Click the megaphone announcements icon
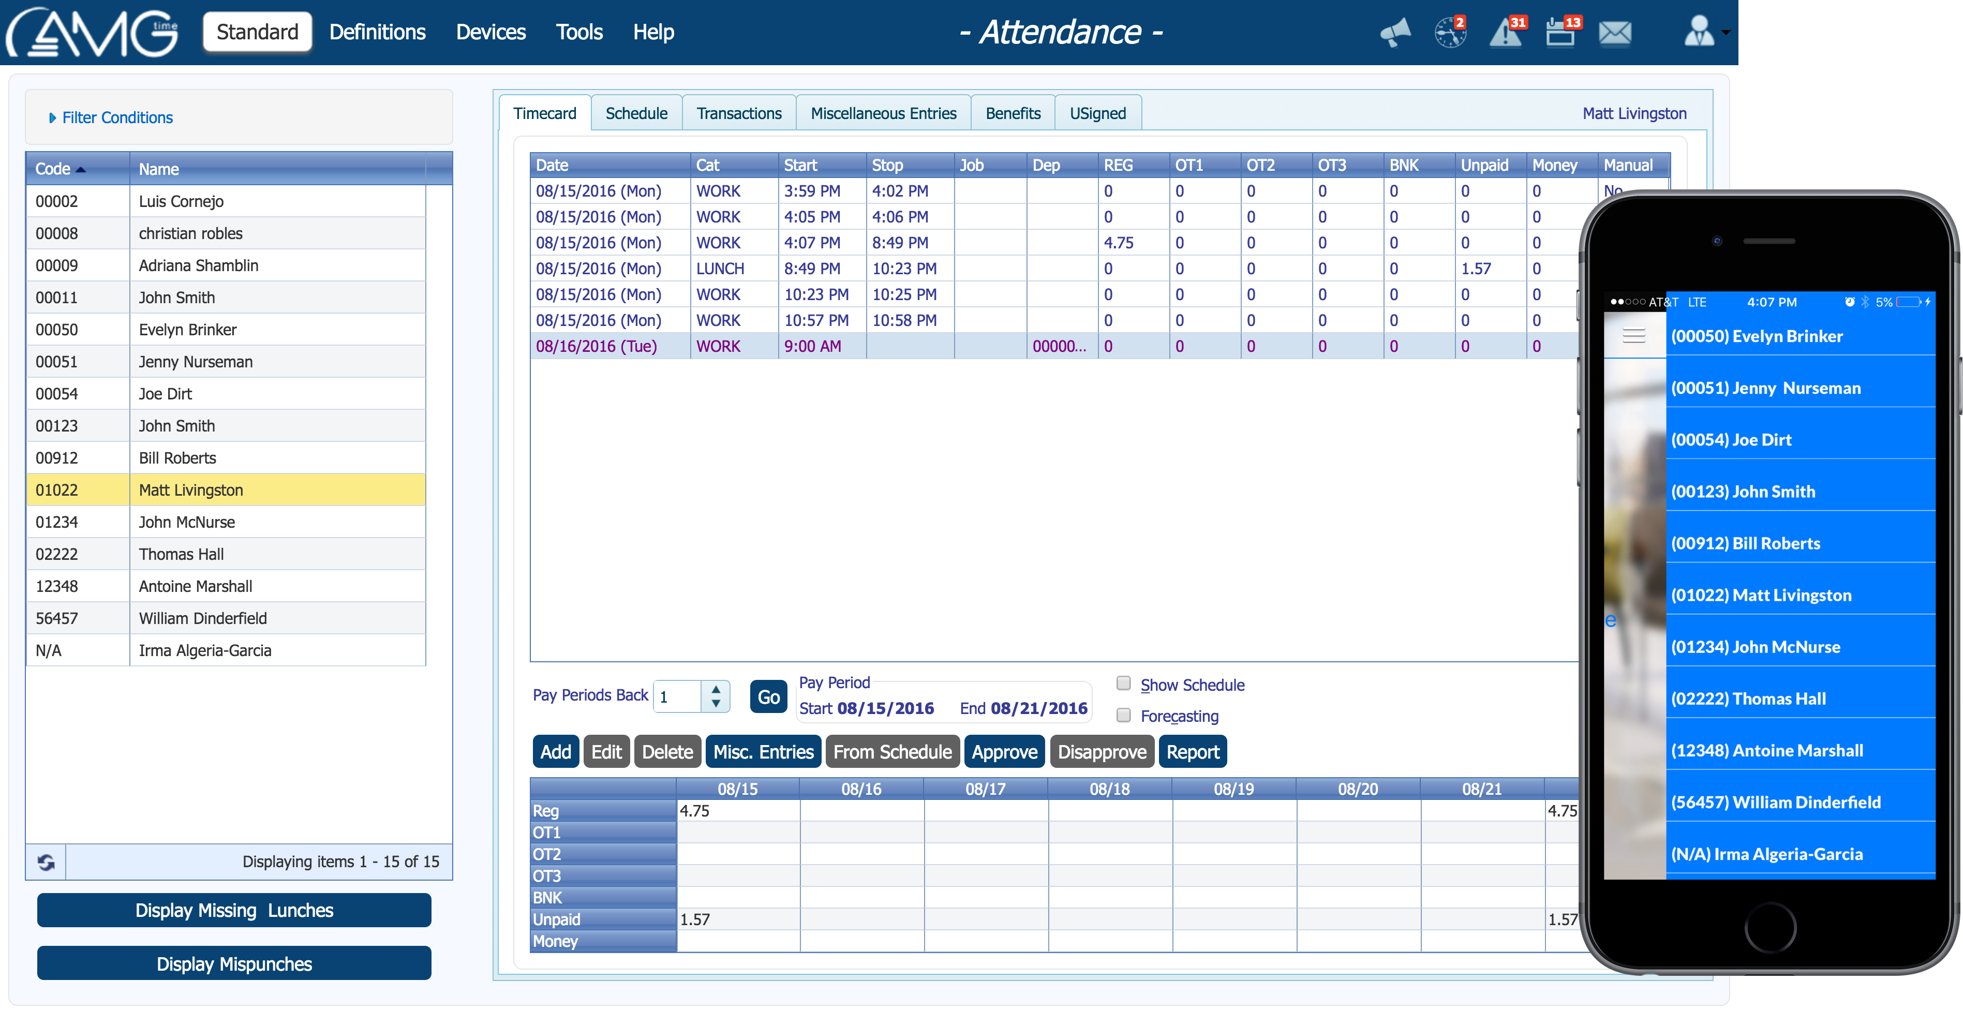Screen dimensions: 1963x1010 1395,33
